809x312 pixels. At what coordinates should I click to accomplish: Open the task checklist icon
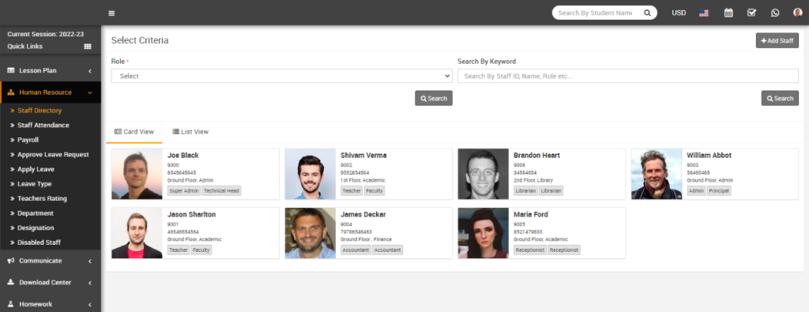[x=752, y=13]
